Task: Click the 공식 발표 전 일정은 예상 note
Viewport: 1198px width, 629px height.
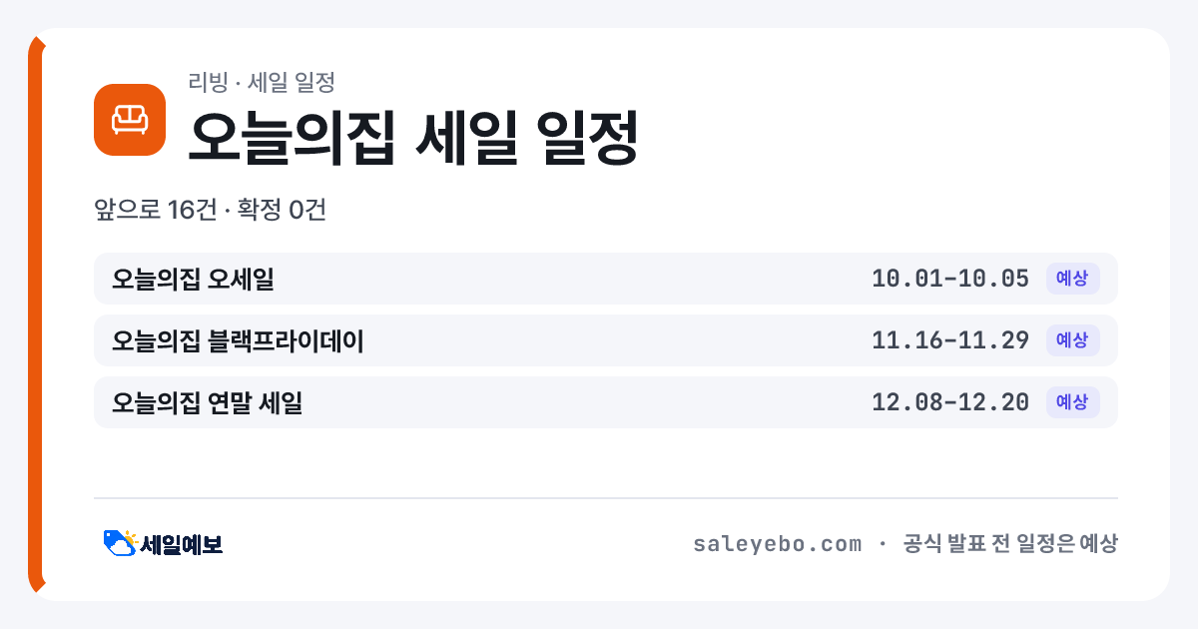Action: [x=1010, y=544]
